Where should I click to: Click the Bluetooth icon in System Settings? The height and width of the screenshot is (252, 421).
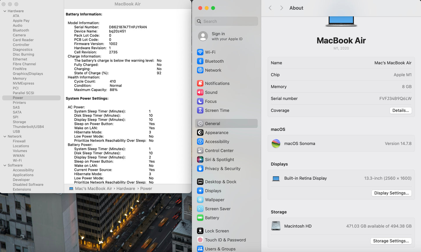[x=200, y=61]
